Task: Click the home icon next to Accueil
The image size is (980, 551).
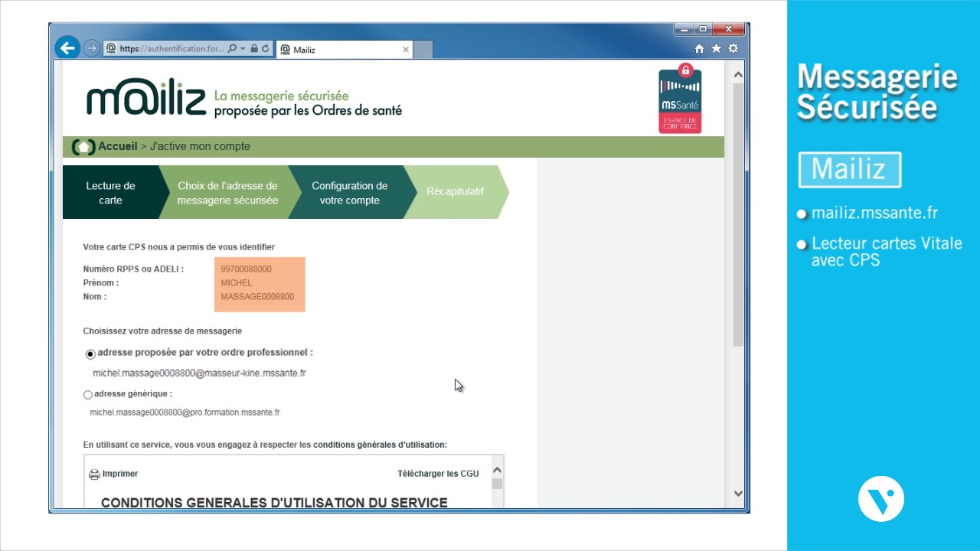Action: [x=83, y=146]
